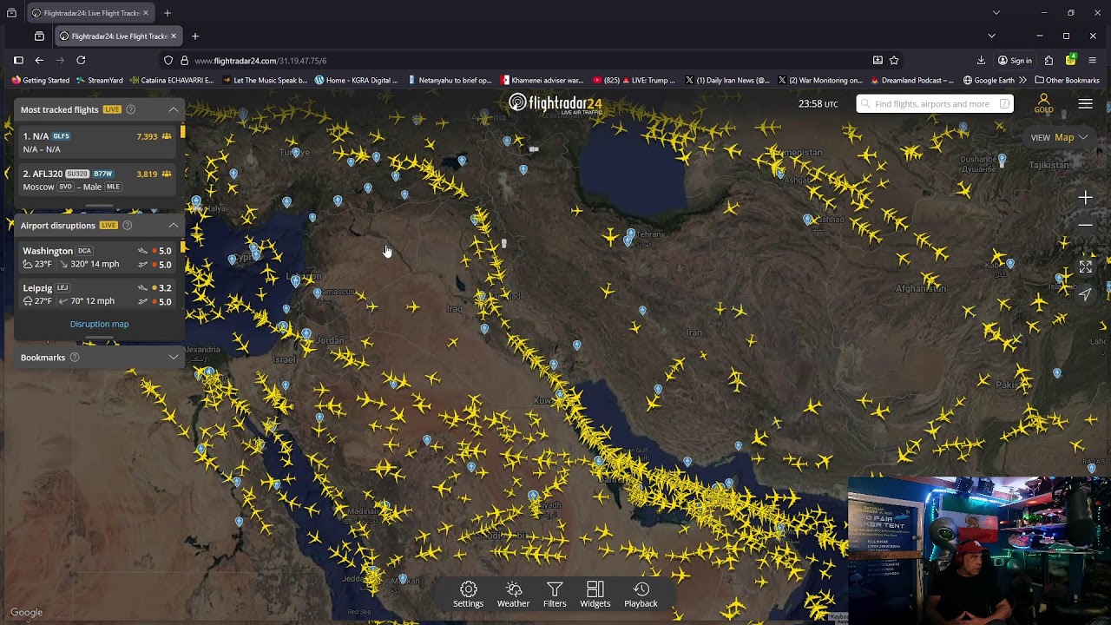Open browser extensions puzzle icon
The height and width of the screenshot is (625, 1111).
click(x=1049, y=60)
